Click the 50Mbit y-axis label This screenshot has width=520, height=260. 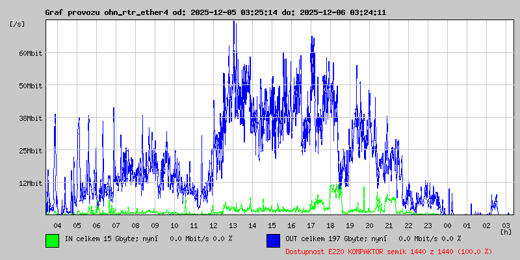pyautogui.click(x=31, y=86)
